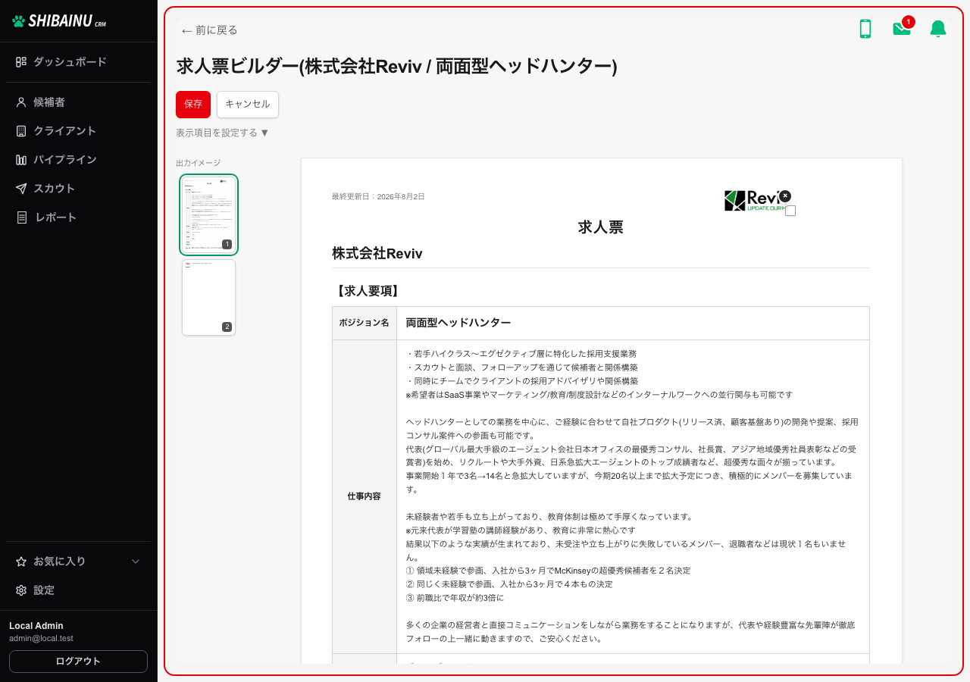
Task: Click admin@local.test in the sidebar
Action: 41,639
